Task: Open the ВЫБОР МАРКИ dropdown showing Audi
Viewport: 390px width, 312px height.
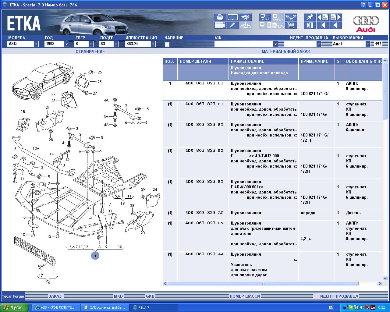Action: [367, 44]
